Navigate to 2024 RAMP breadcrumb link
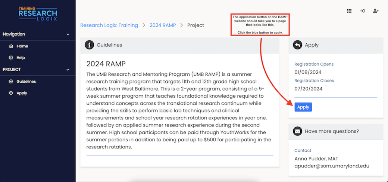Image resolution: width=388 pixels, height=182 pixels. (x=163, y=25)
